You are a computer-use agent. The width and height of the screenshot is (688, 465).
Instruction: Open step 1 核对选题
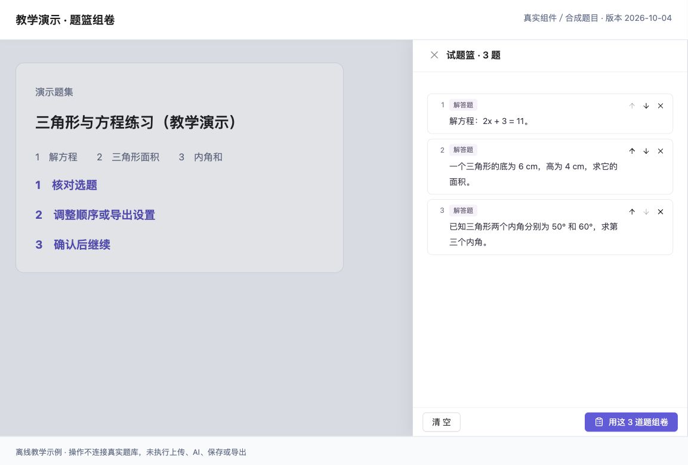(66, 185)
